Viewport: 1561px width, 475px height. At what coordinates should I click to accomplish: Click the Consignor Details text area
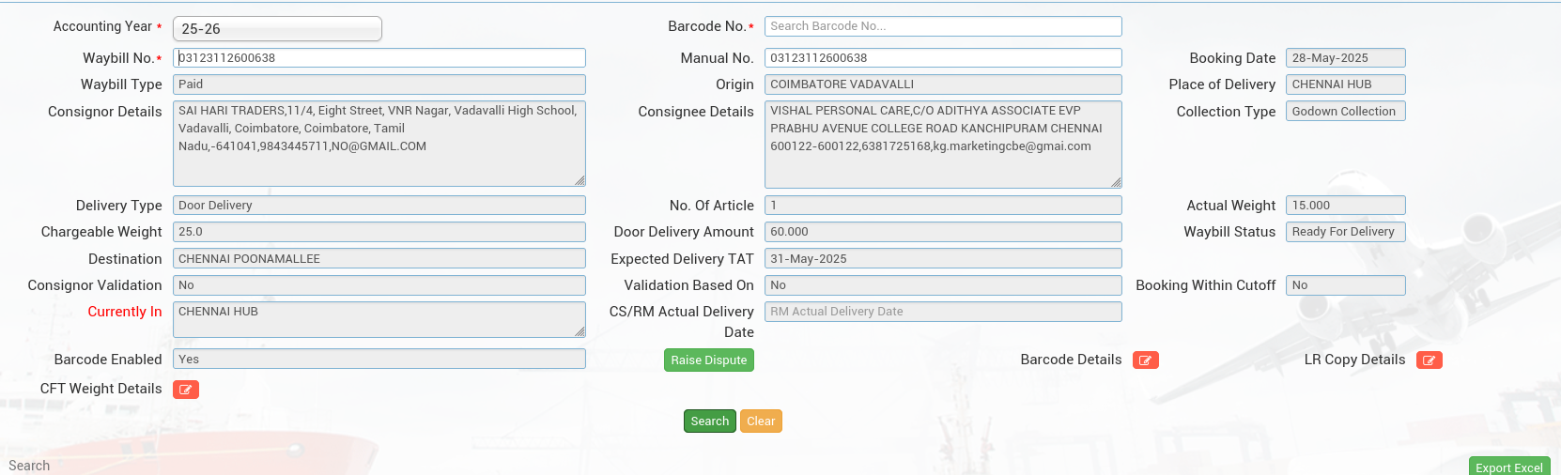[379, 144]
